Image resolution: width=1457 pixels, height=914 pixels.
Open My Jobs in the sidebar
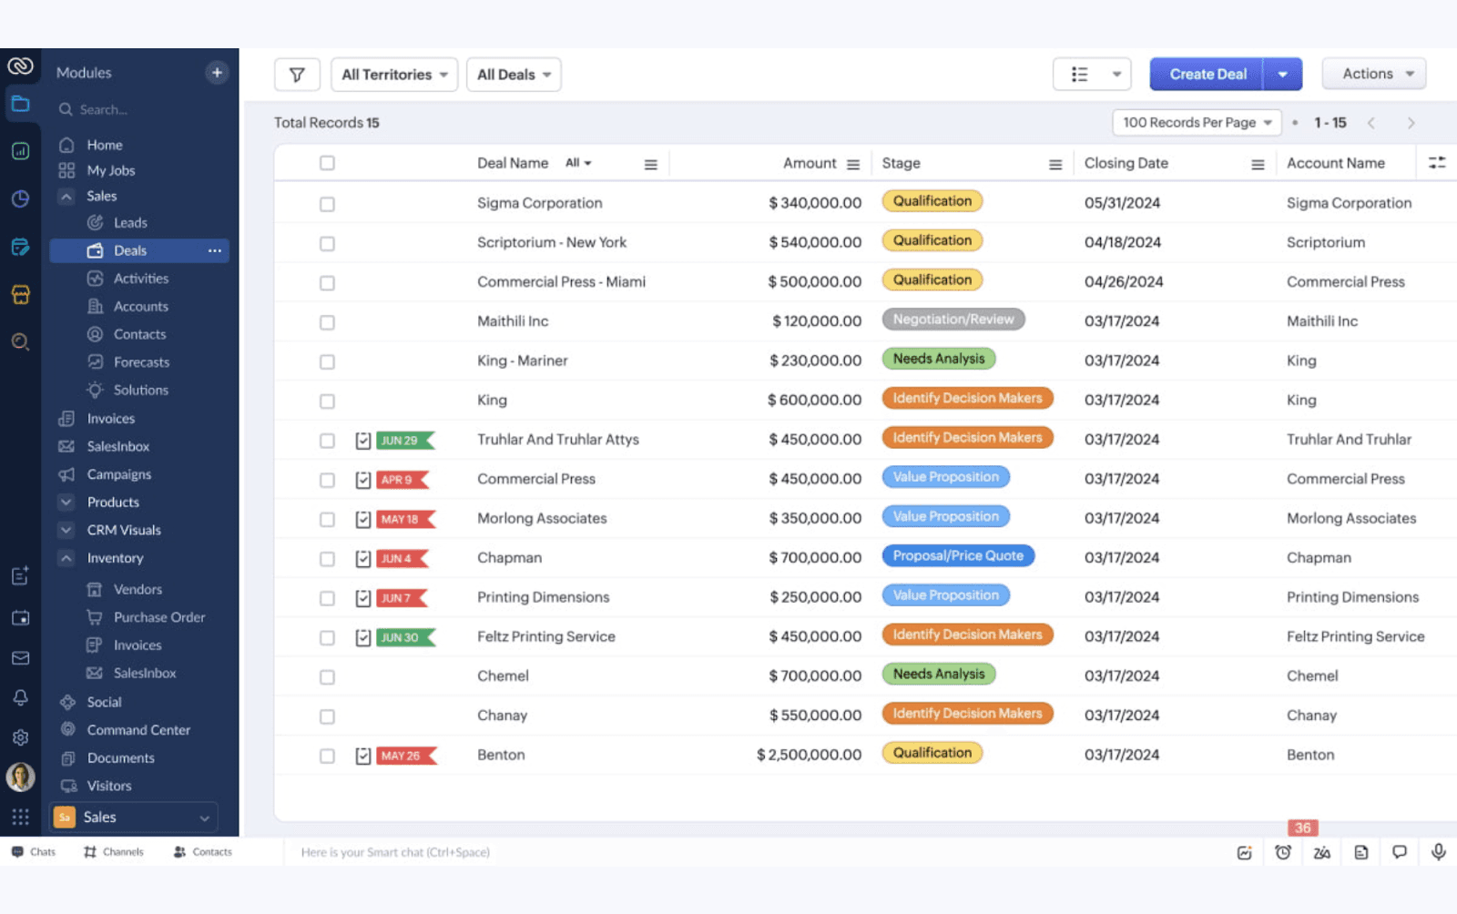[x=97, y=170]
